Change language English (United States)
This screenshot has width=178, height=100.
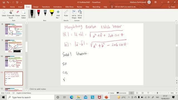(x=24, y=93)
